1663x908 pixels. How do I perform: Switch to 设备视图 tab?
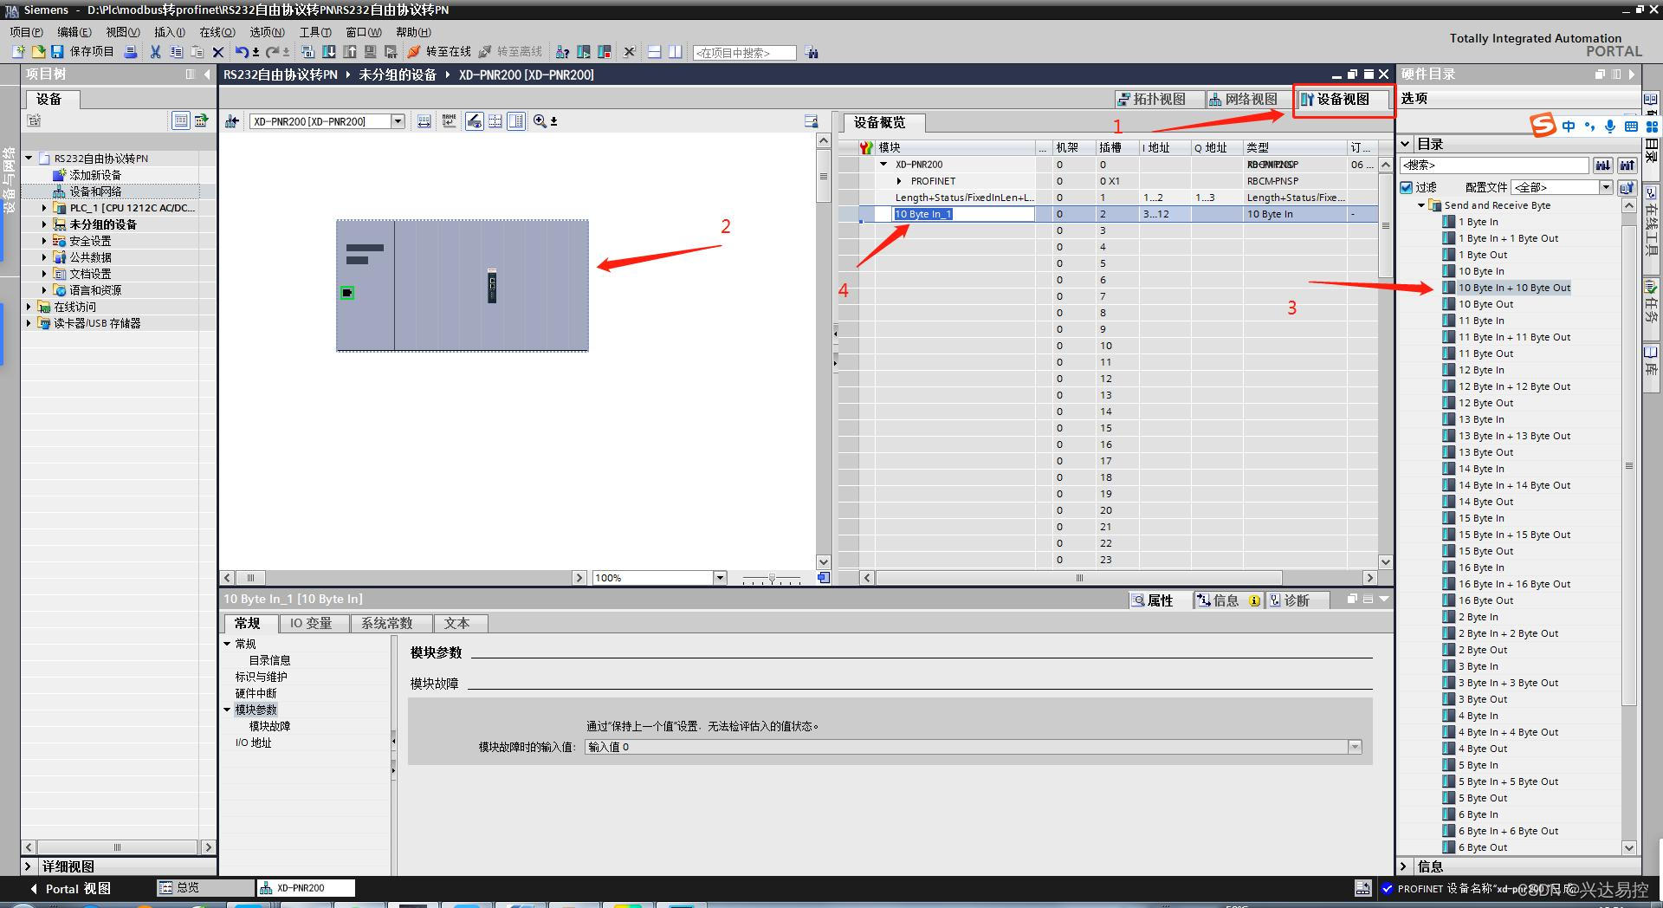[x=1343, y=99]
